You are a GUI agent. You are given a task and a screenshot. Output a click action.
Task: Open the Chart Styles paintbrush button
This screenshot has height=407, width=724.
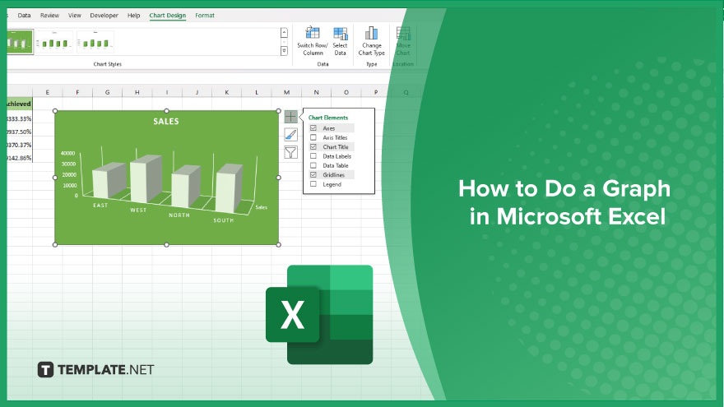coord(291,135)
